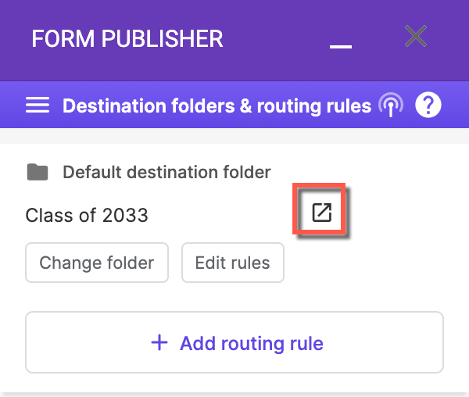Image resolution: width=469 pixels, height=397 pixels.
Task: Open the Edit rules button
Action: coord(233,263)
